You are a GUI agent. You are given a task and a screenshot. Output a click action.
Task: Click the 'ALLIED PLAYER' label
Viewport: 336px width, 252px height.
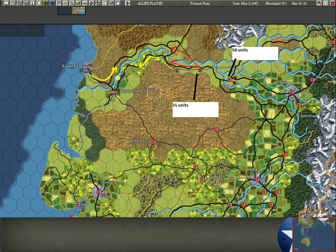tap(150, 3)
